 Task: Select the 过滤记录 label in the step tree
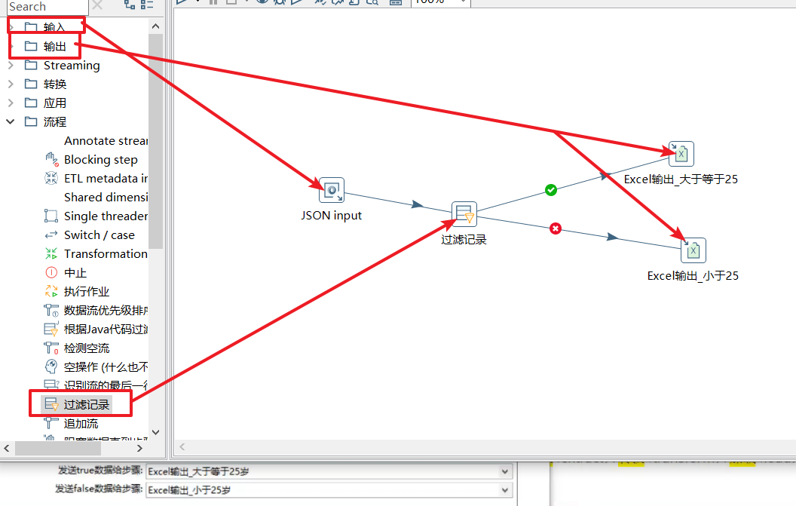[x=87, y=404]
